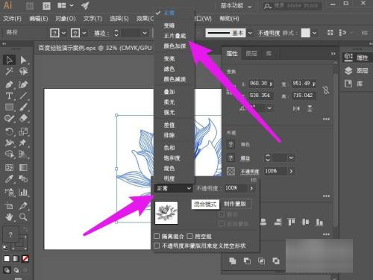This screenshot has width=373, height=280.
Task: Select the Selection tool (black arrow)
Action: pyautogui.click(x=9, y=60)
